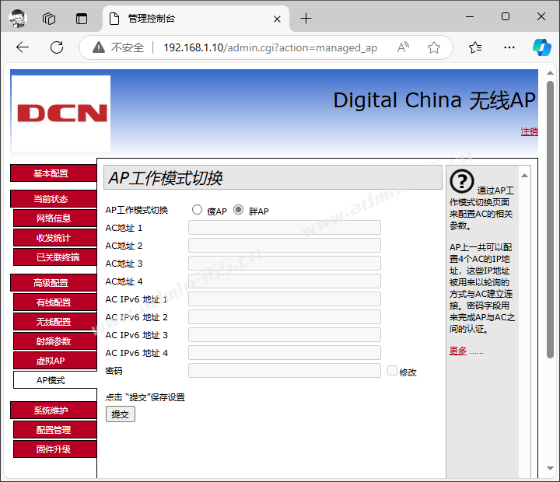This screenshot has width=560, height=482.
Task: Click the help panel scroll up arrow
Action: click(524, 175)
